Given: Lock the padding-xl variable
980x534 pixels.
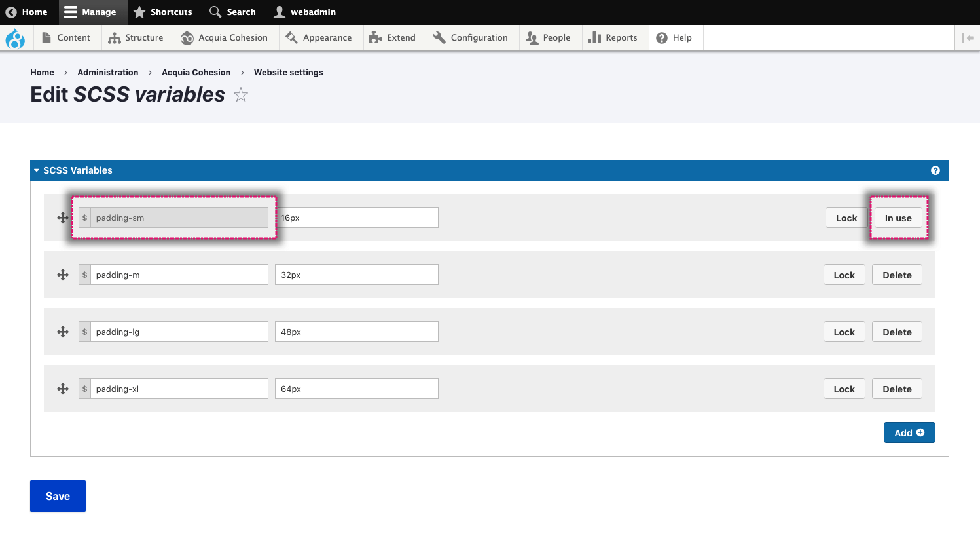Looking at the screenshot, I should click(x=844, y=389).
